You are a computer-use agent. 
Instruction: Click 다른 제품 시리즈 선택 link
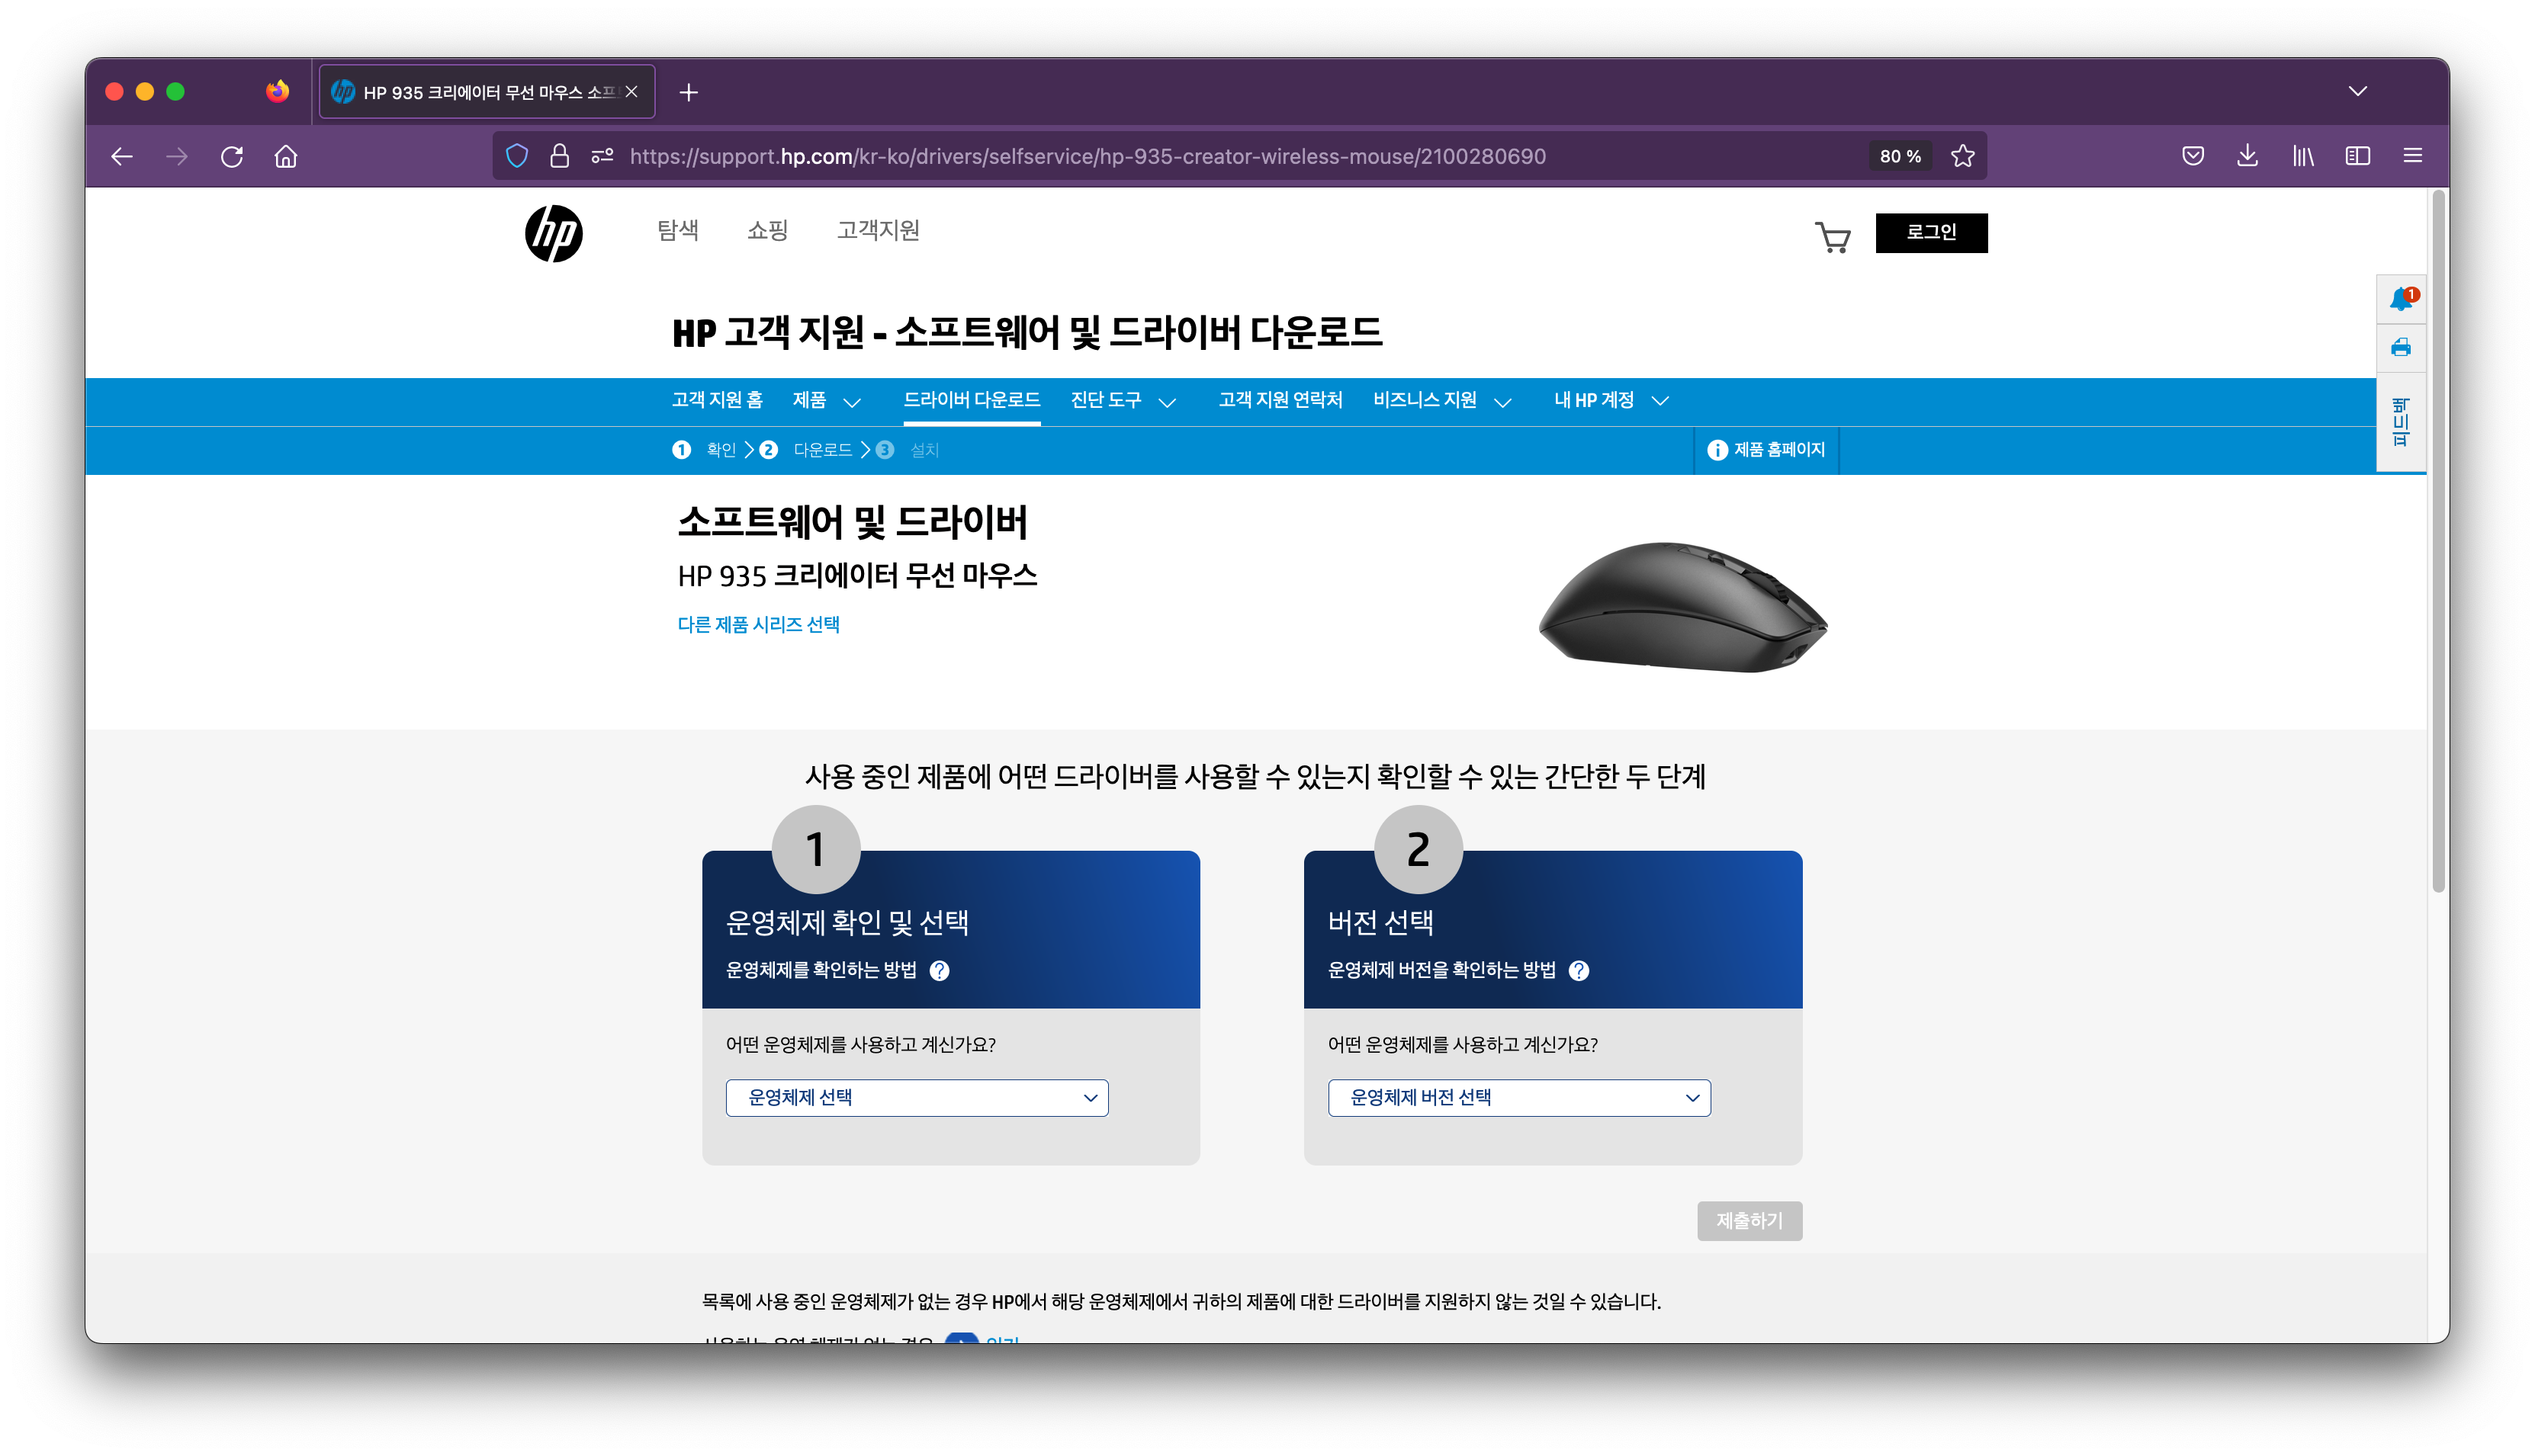(758, 625)
